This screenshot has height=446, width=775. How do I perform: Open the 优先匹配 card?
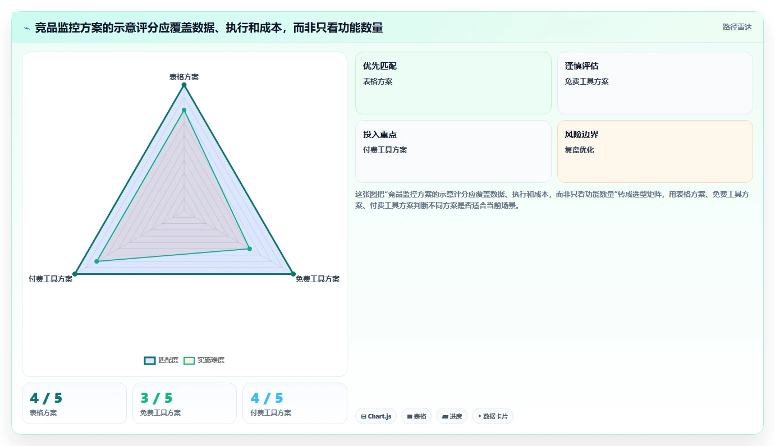pyautogui.click(x=453, y=83)
